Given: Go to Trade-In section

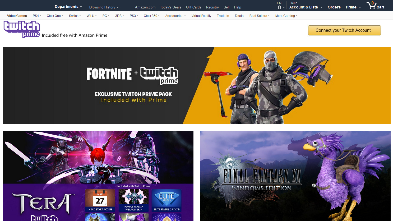Looking at the screenshot, I should coord(223,16).
